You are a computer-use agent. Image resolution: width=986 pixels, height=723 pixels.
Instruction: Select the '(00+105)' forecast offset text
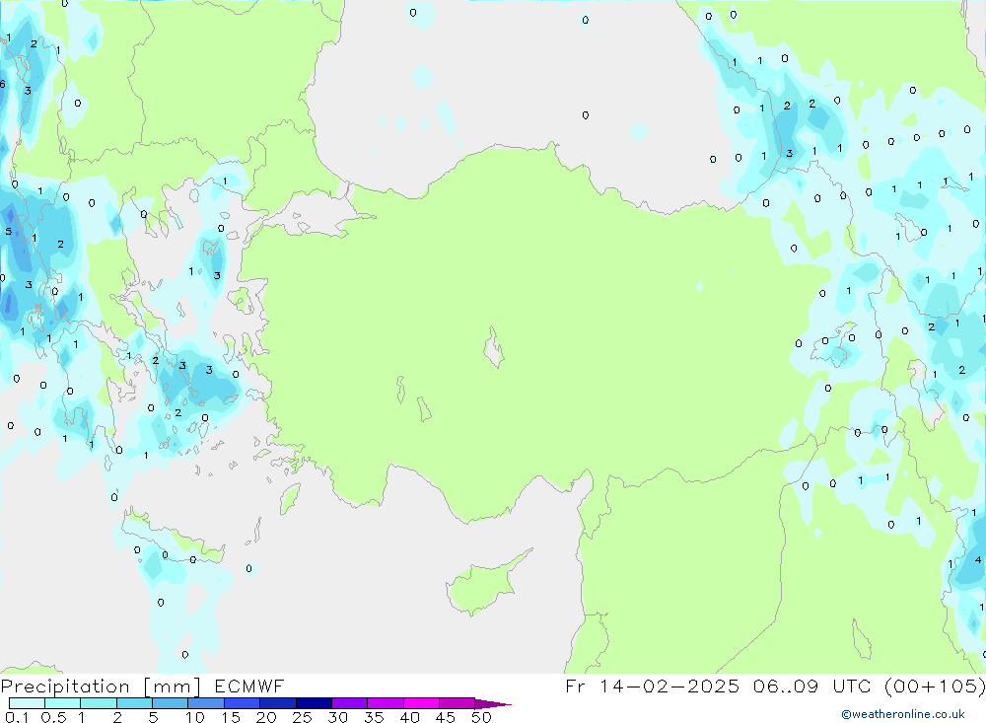point(935,687)
